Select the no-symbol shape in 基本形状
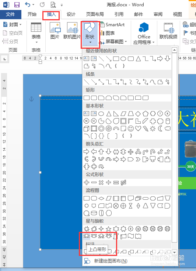 [x=109, y=128]
